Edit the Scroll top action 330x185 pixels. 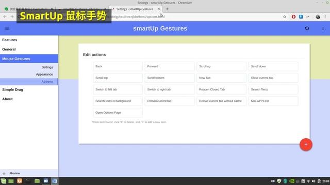click(x=118, y=78)
